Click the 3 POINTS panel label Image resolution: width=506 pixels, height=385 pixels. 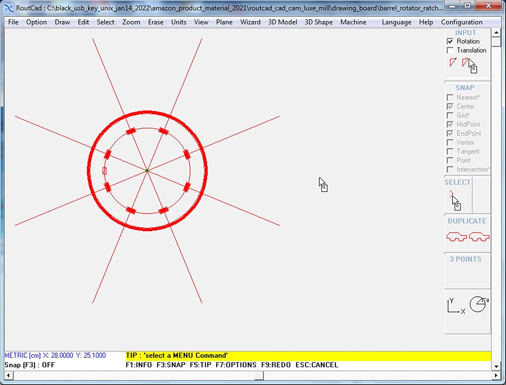coord(465,259)
